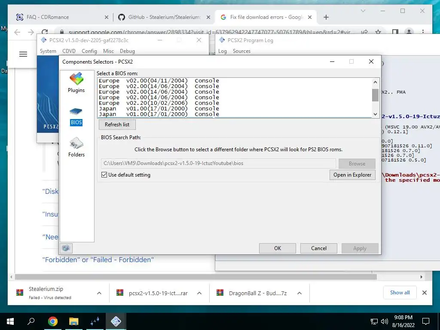Click the Chrome address bar
The width and height of the screenshot is (440, 330).
[209, 32]
